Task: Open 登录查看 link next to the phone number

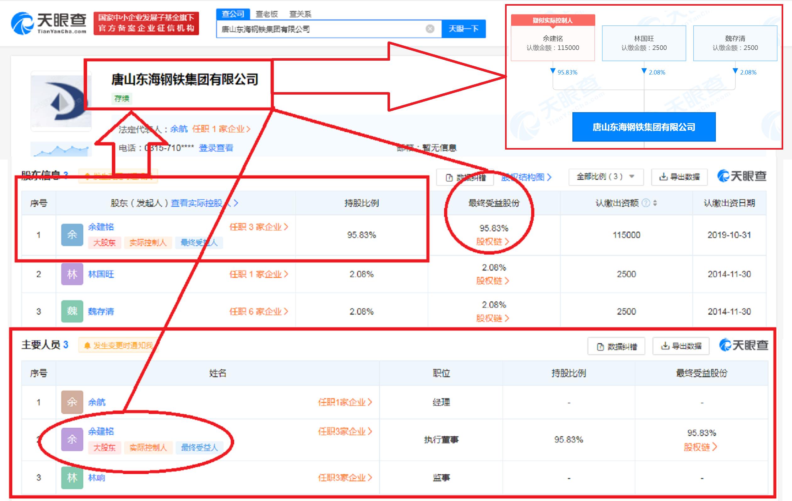Action: 216,148
